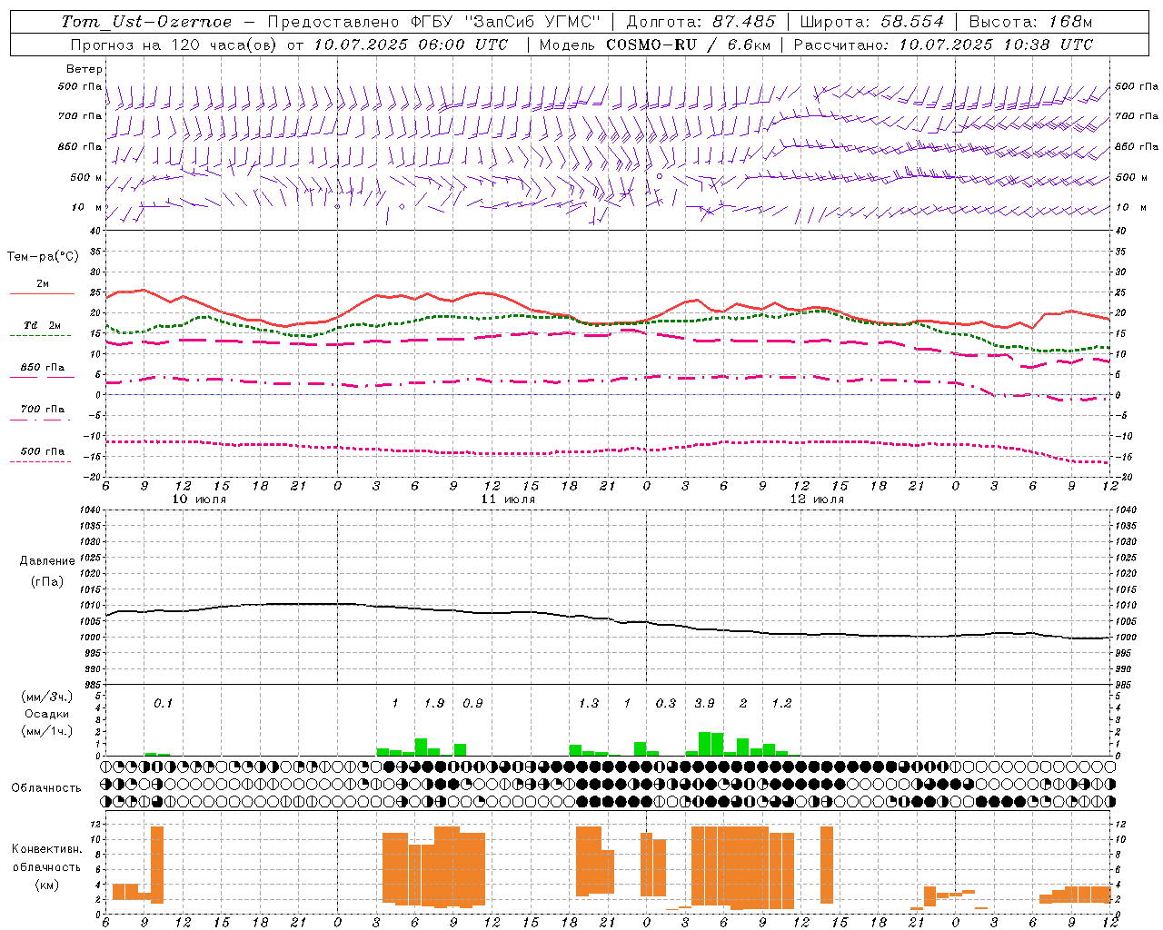Screen dimensions: 1163x930
Task: Click the 1.9 precipitation amount
Action: [x=434, y=704]
